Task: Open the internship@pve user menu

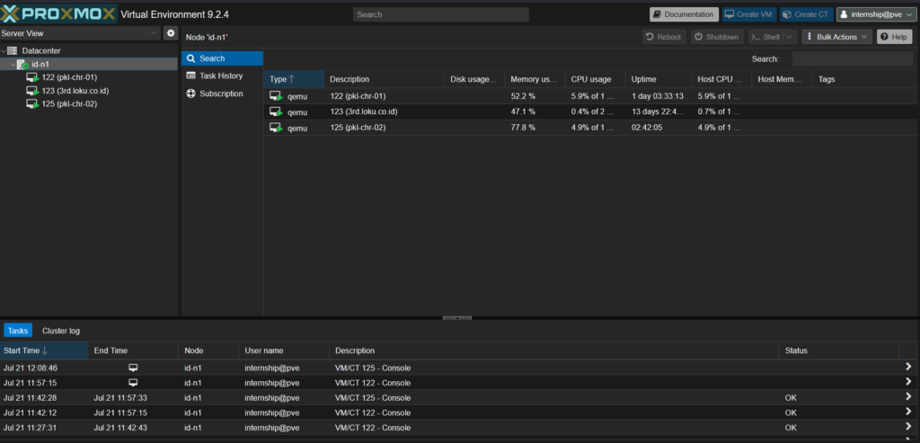Action: coord(877,14)
